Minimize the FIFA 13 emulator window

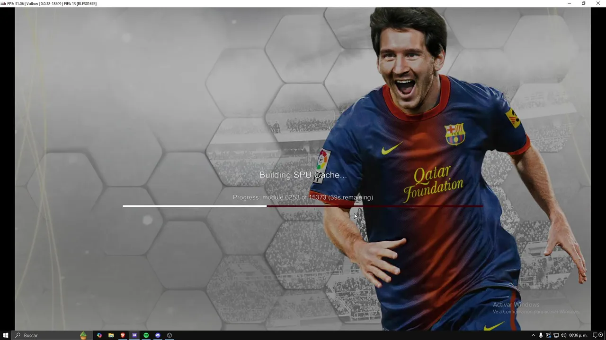click(570, 3)
